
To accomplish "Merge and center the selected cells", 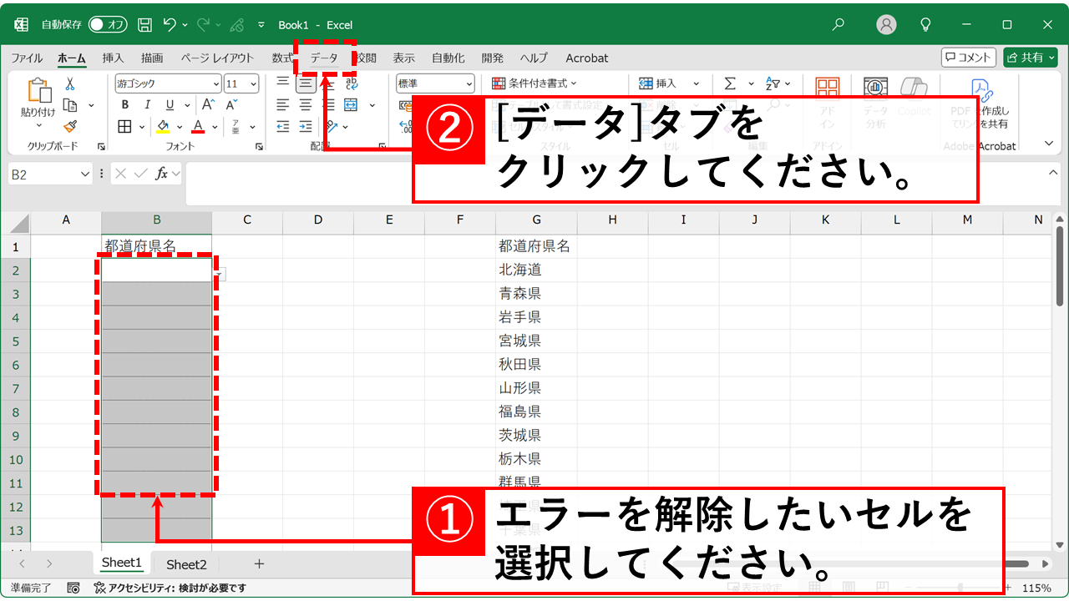I will [x=351, y=105].
